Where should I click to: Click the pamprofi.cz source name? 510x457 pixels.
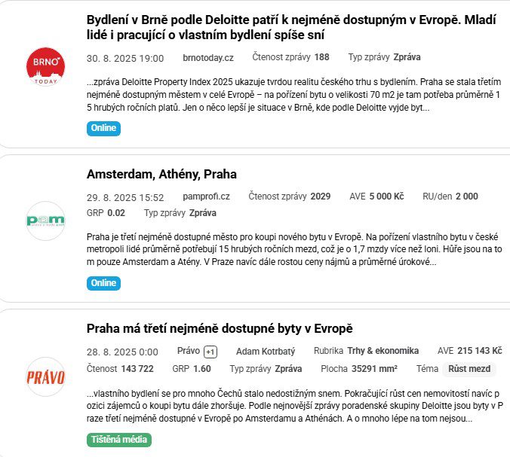[207, 197]
